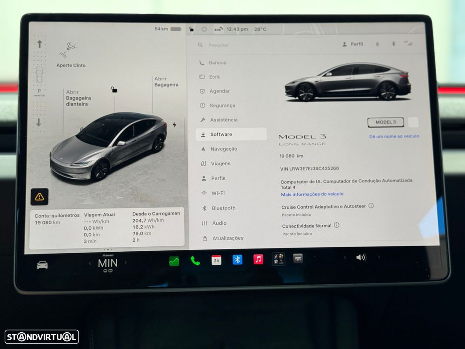
Task: Tap the forward drive up arrow
Action: [x=40, y=44]
